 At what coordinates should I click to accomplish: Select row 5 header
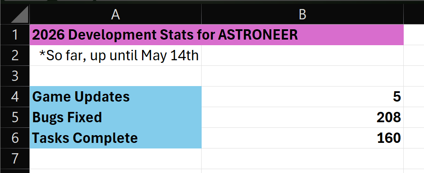pos(15,117)
